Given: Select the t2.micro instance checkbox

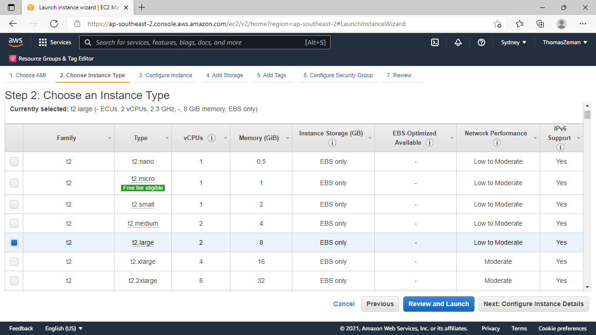Looking at the screenshot, I should pyautogui.click(x=14, y=183).
